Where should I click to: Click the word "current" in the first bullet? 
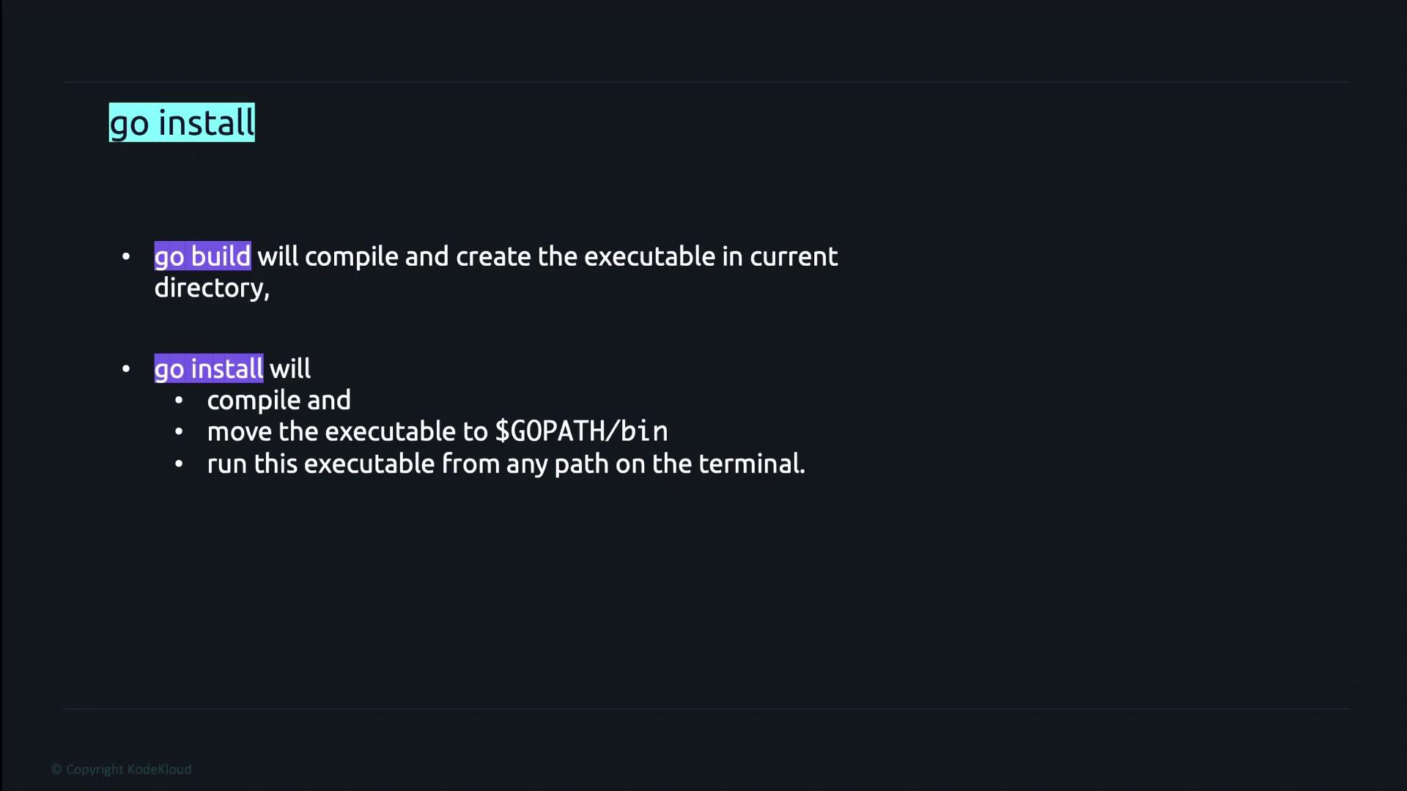[x=793, y=256]
